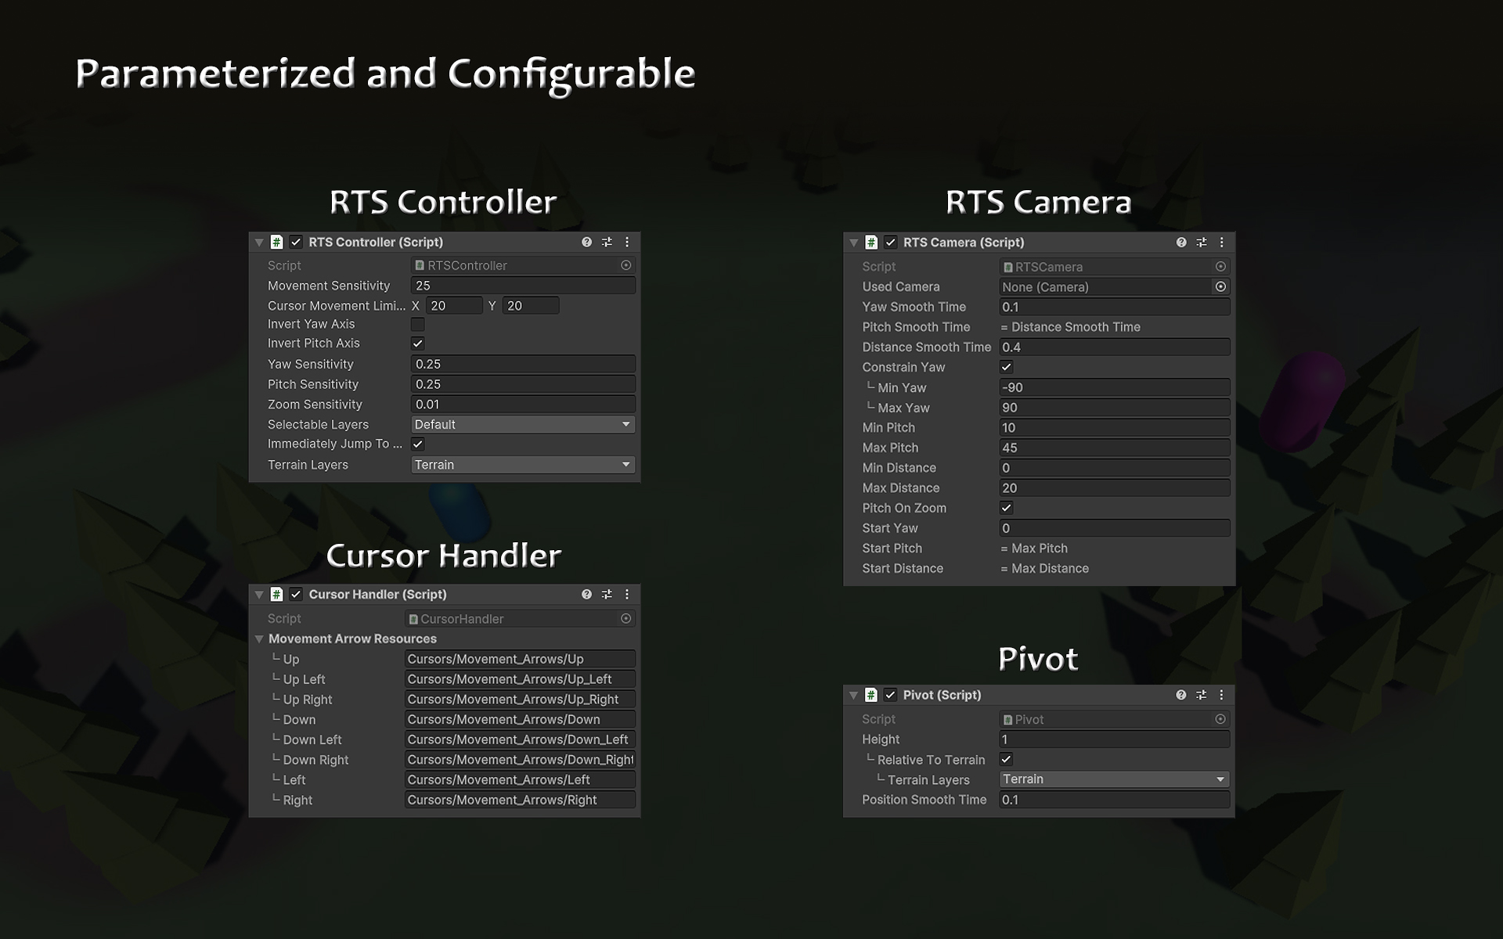Collapse the Movement Arrow Resources foldout
Viewport: 1503px width, 939px height.
[259, 639]
